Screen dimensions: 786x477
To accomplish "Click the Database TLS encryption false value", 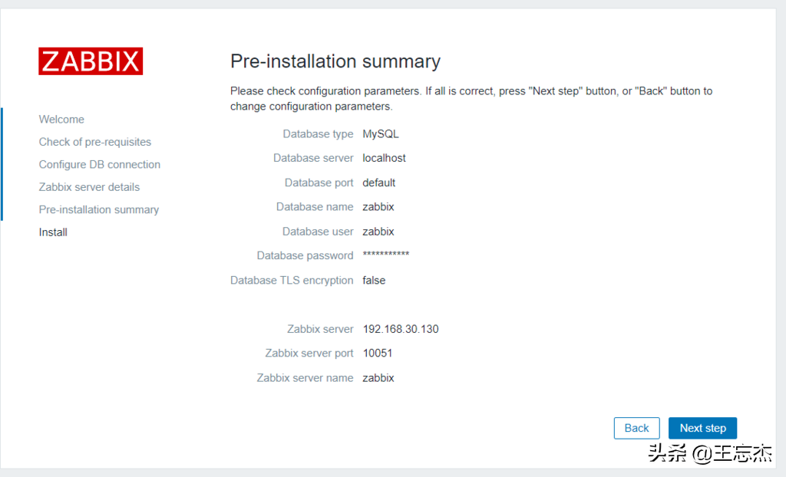I will point(374,280).
